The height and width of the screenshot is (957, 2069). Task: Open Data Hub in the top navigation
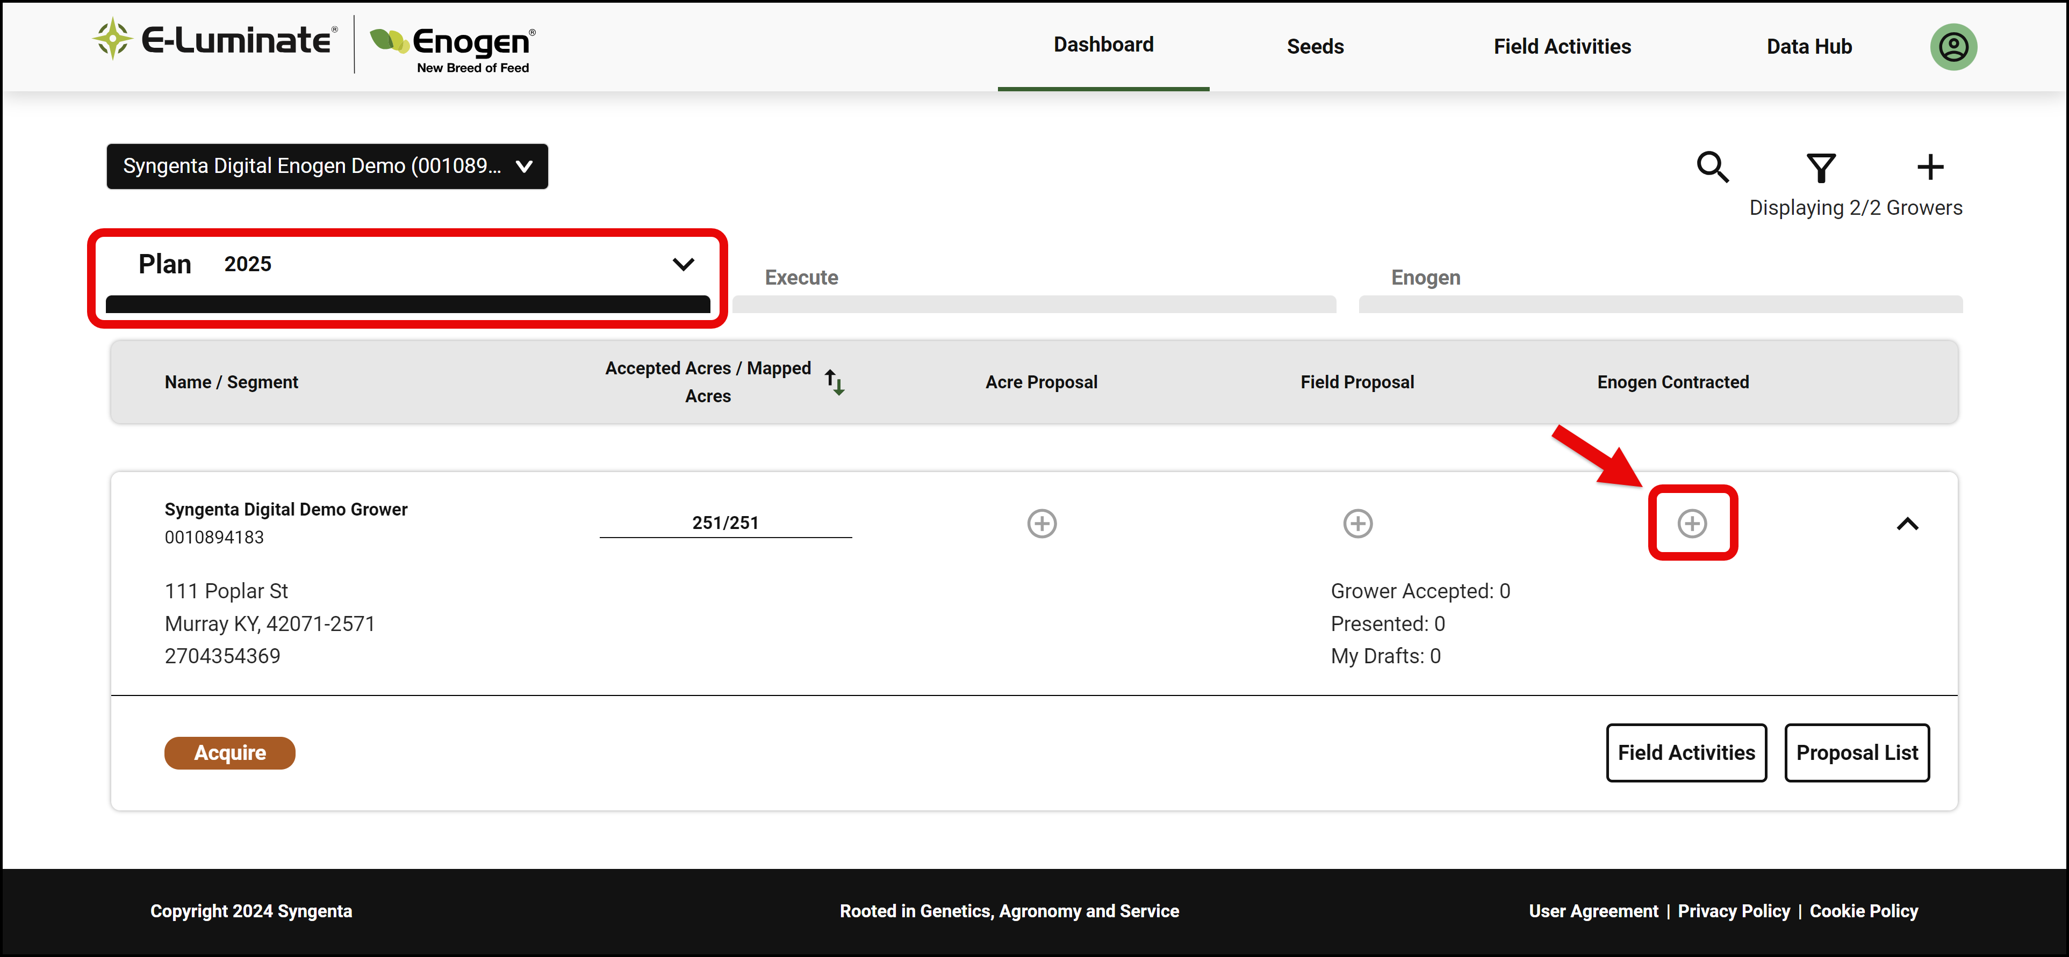tap(1809, 47)
